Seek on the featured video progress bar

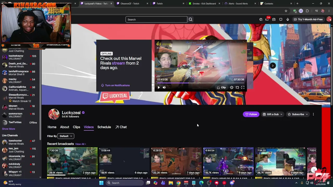pos(201,83)
